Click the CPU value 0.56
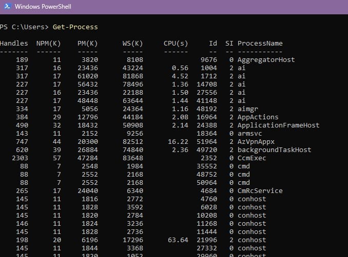 pyautogui.click(x=180, y=68)
